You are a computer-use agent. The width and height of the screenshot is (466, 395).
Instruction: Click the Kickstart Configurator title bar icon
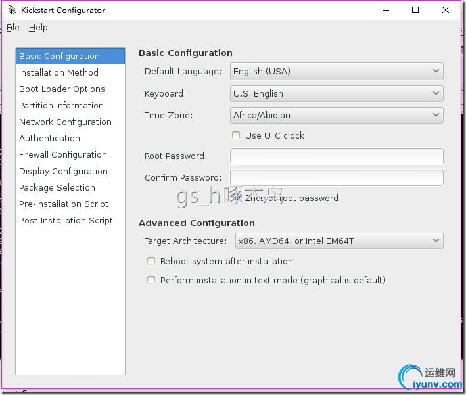12,10
